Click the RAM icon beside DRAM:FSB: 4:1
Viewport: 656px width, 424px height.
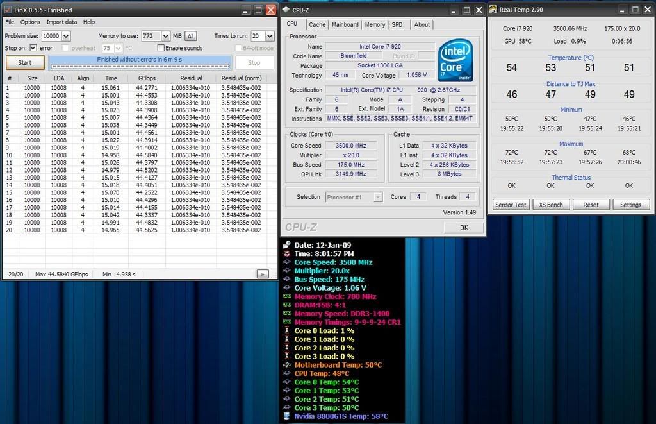coord(286,305)
